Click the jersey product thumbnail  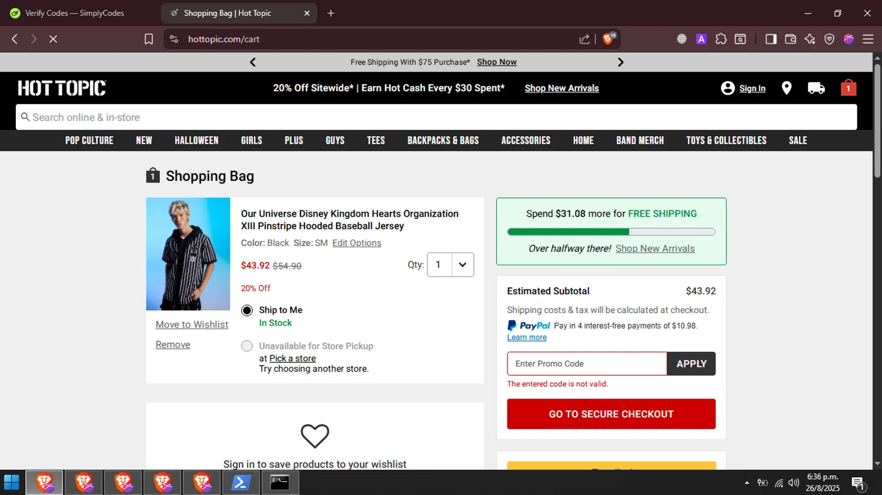click(188, 254)
